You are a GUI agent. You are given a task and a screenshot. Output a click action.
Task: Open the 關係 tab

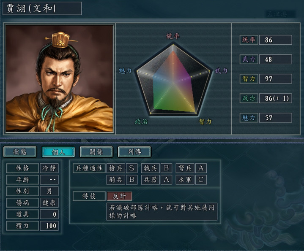(96, 152)
